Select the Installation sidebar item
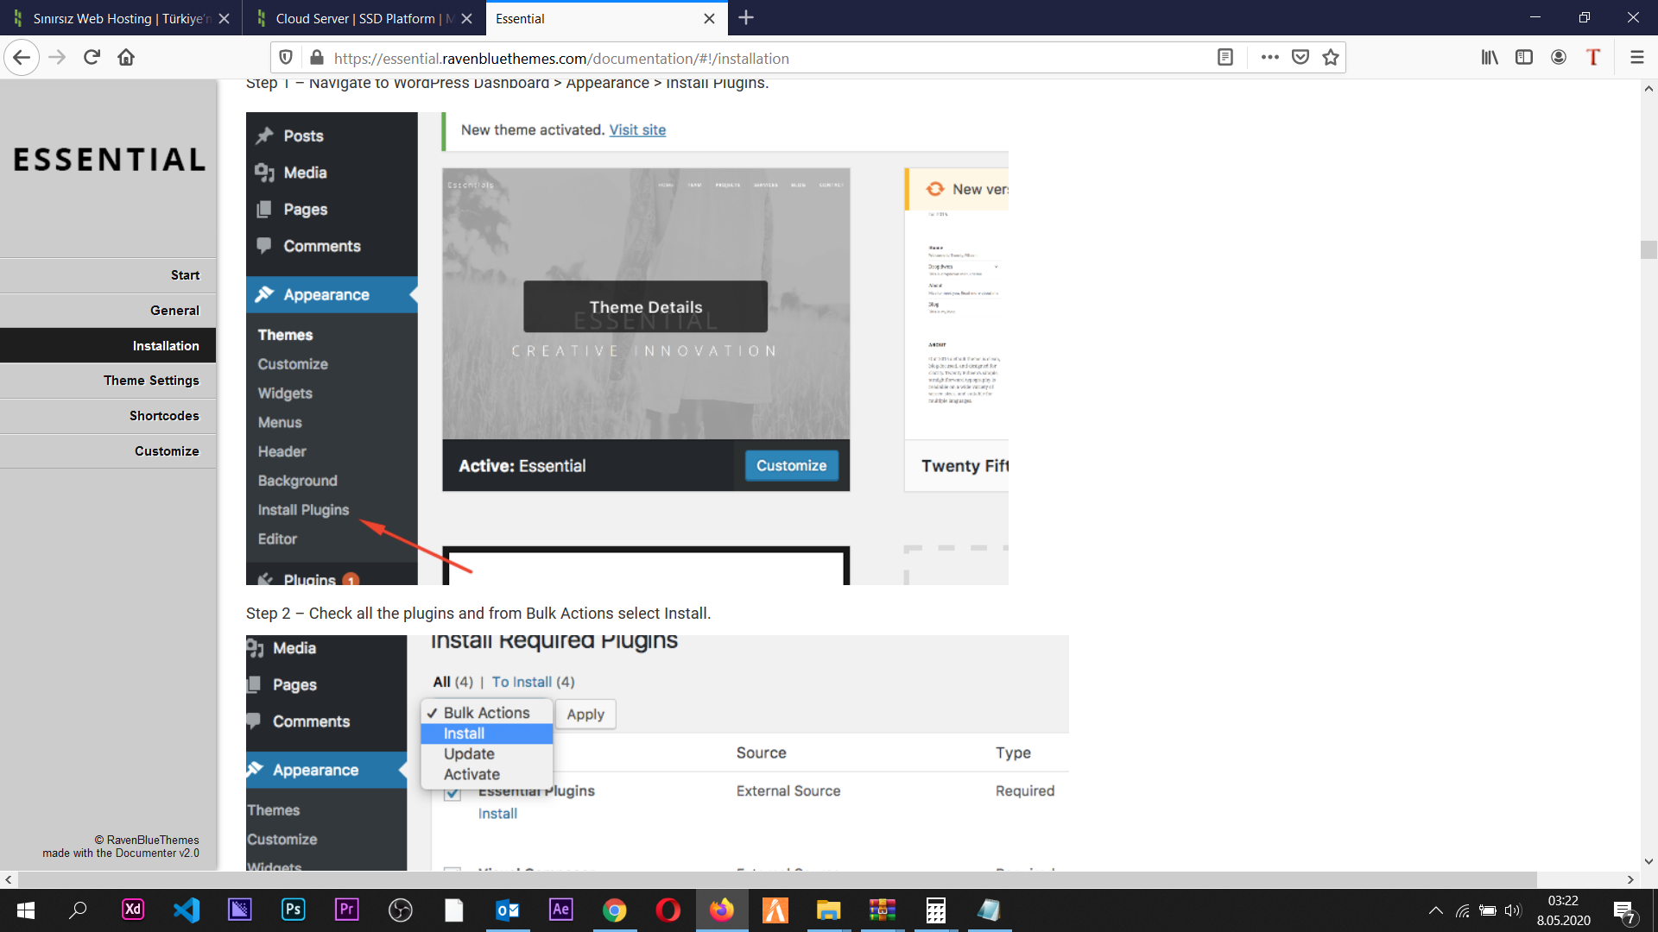The image size is (1658, 932). 108,346
